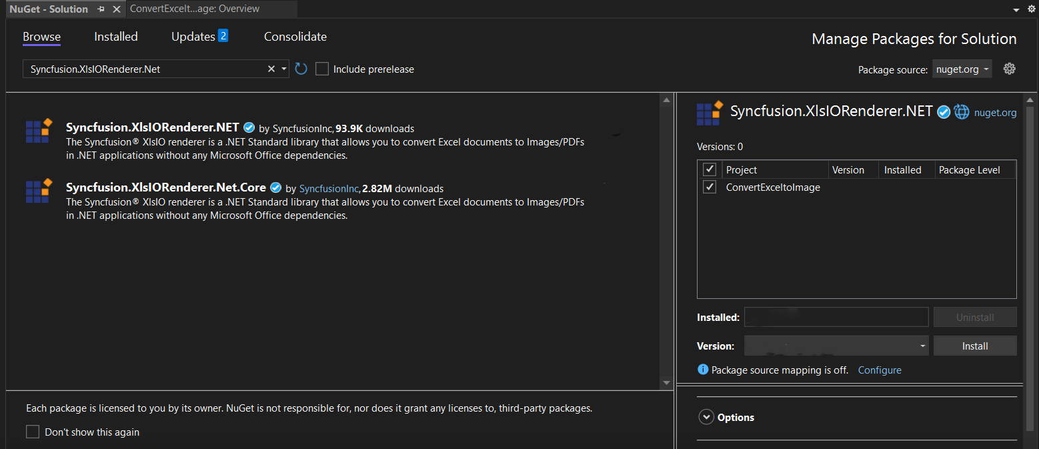Open the NuGet settings gear icon
Viewport: 1039px width, 449px height.
pos(1009,68)
